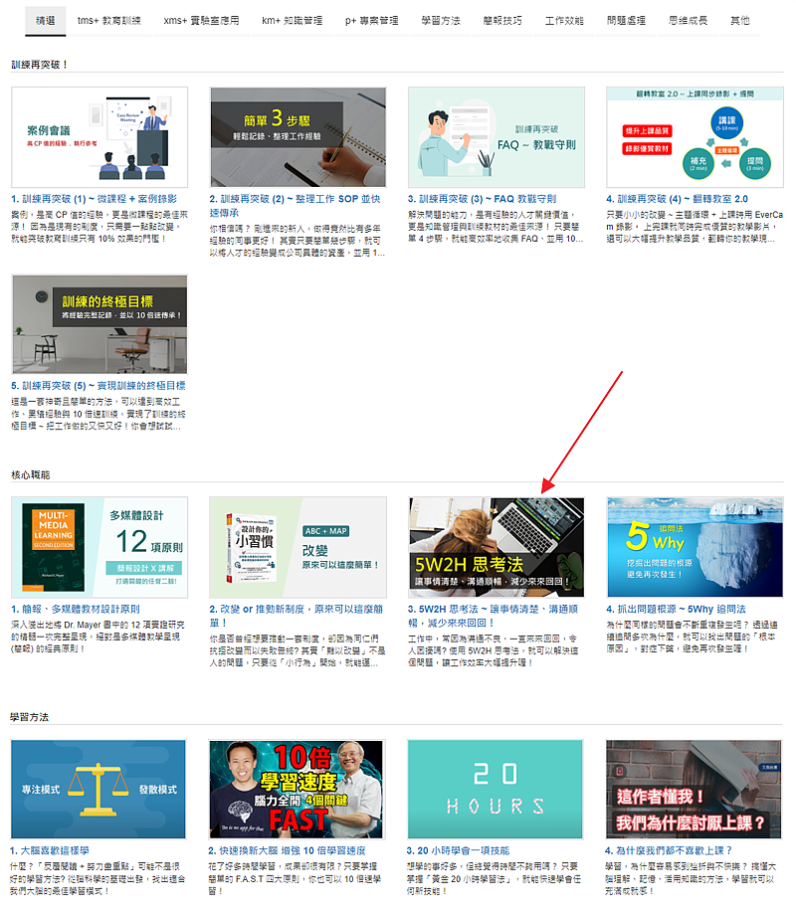Go to the 問題處理 tab
This screenshot has height=913, width=796.
coord(626,20)
